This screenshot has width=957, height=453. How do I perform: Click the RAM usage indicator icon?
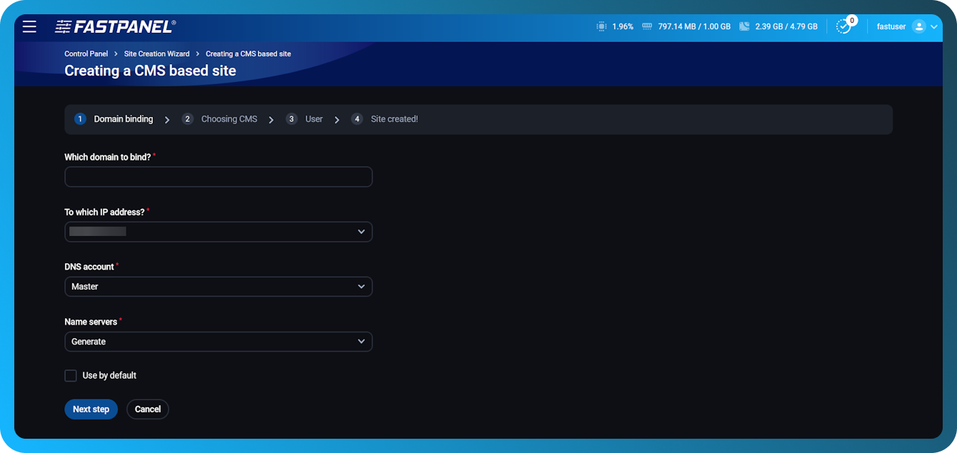click(x=646, y=26)
